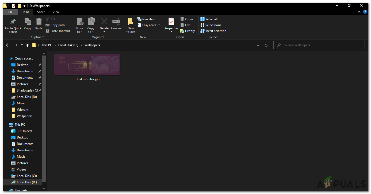Open the New item dropdown
The image size is (371, 194).
tap(148, 19)
